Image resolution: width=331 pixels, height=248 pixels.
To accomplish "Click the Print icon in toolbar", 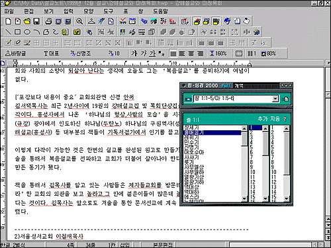I will point(48,21).
